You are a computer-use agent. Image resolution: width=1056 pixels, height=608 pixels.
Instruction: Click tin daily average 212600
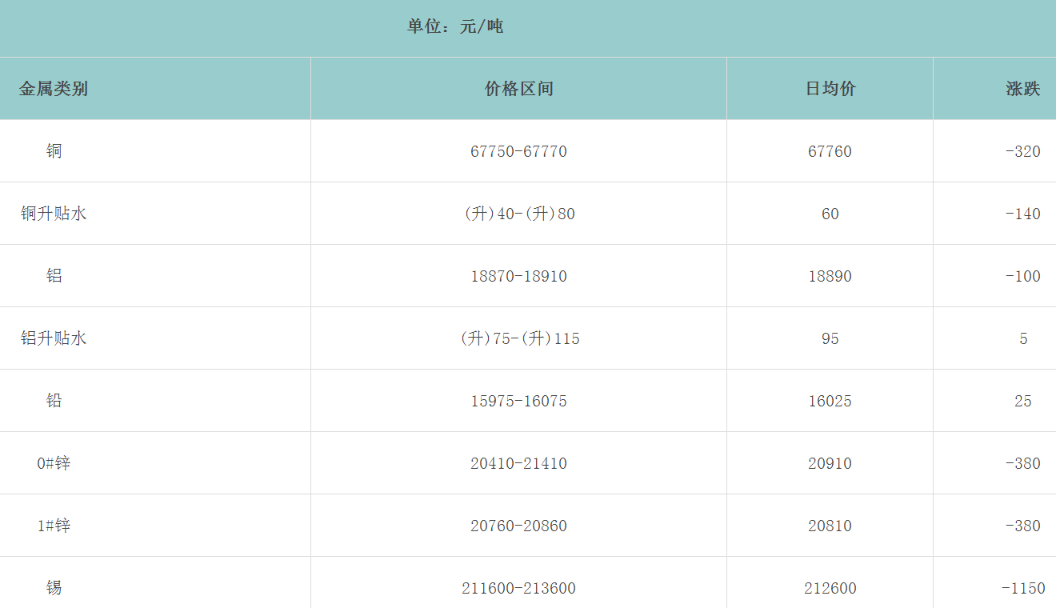point(830,588)
